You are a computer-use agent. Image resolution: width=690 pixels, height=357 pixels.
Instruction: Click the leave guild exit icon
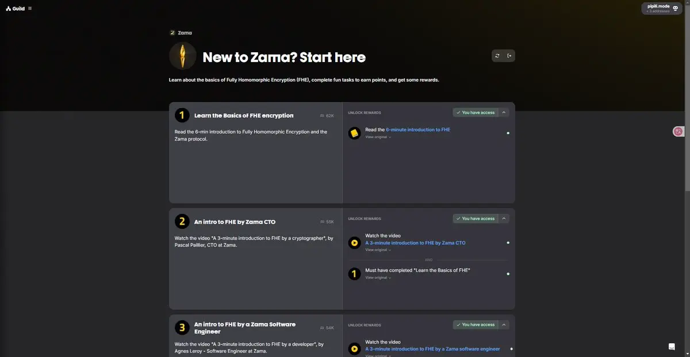coord(509,56)
